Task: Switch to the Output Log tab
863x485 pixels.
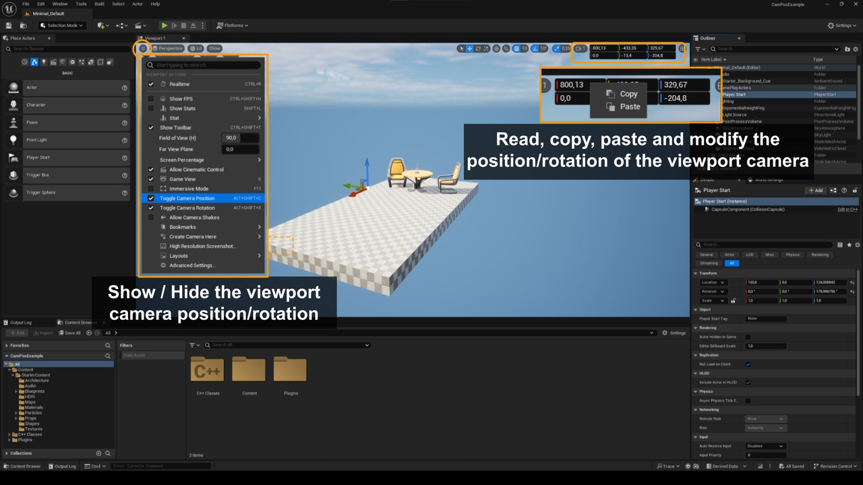Action: click(x=21, y=323)
